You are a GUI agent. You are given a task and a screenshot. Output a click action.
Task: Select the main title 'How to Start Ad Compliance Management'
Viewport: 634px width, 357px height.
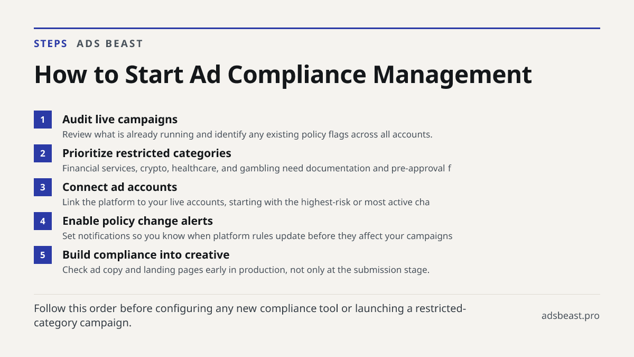[283, 75]
